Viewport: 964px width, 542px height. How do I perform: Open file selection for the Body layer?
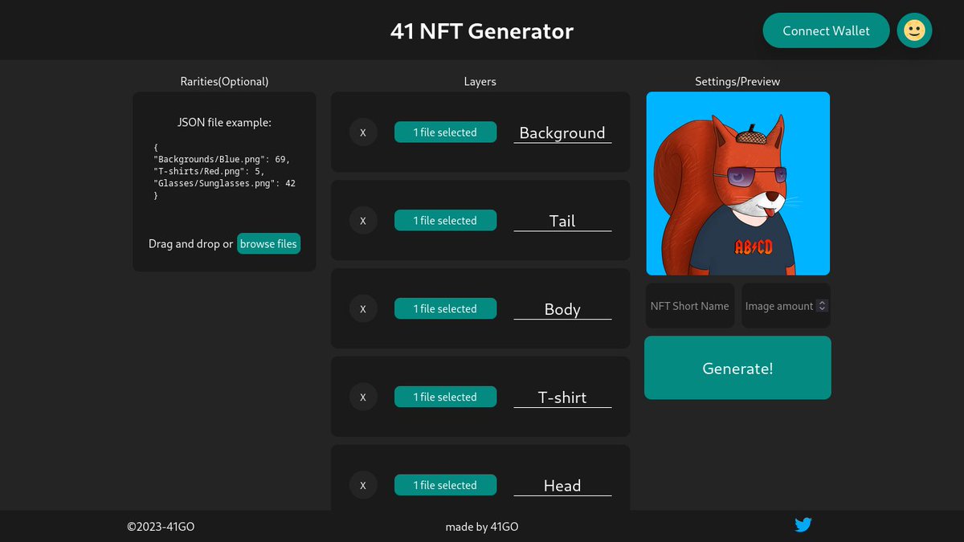445,308
